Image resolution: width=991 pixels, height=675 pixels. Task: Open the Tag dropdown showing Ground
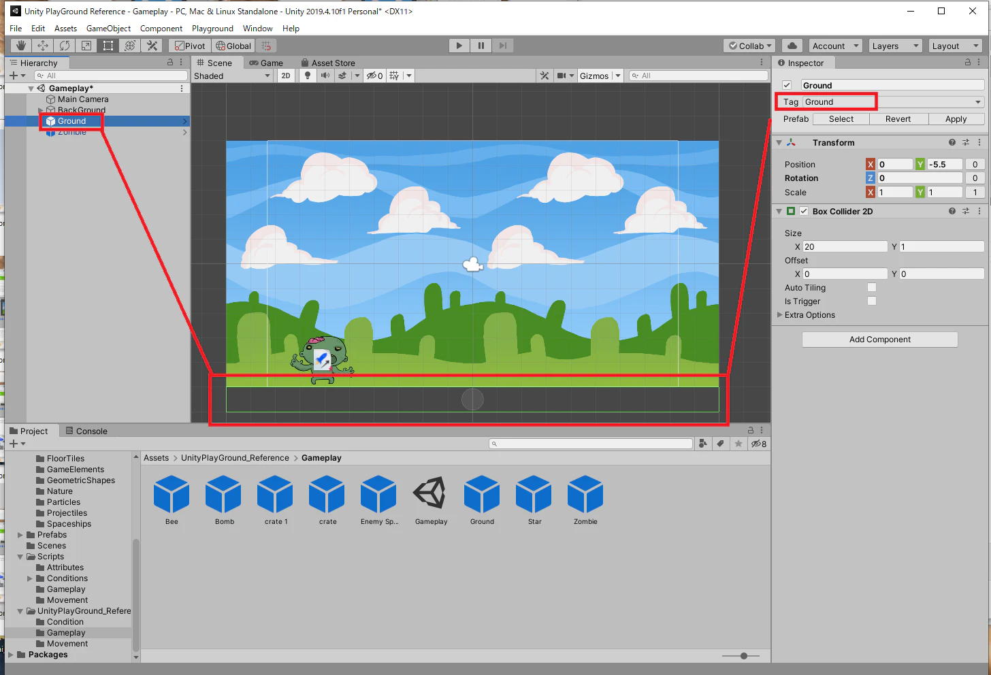point(894,102)
